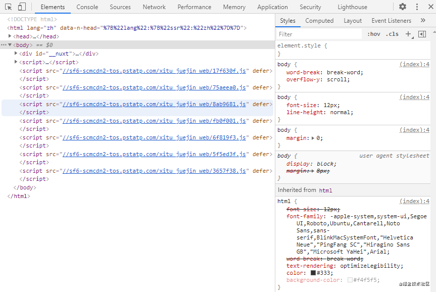Click the #333 color swatch
This screenshot has height=292, width=436.
(313, 273)
